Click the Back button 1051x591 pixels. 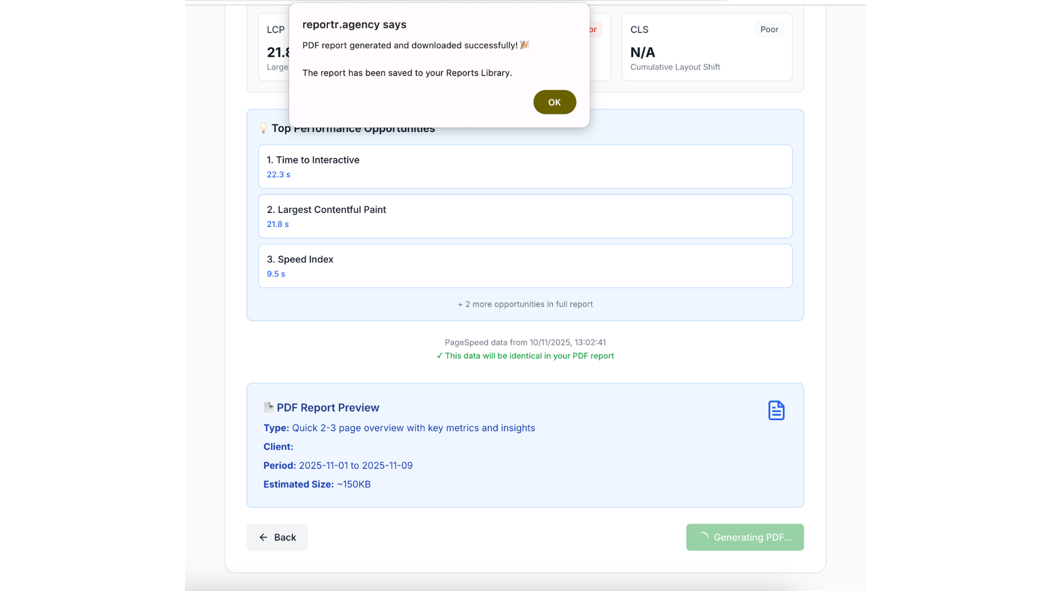pos(277,537)
